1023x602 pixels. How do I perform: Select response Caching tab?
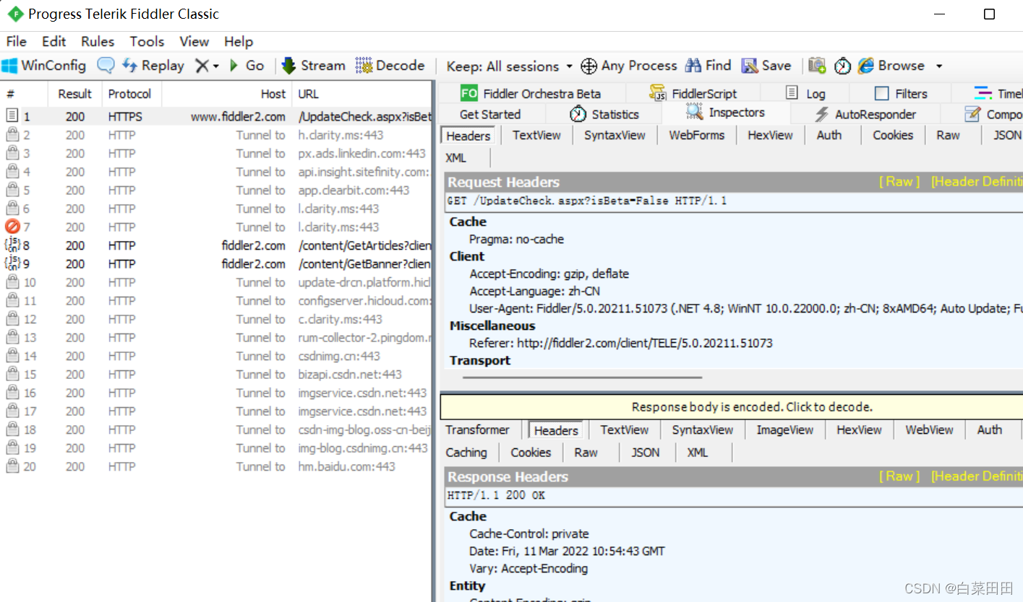pos(466,453)
